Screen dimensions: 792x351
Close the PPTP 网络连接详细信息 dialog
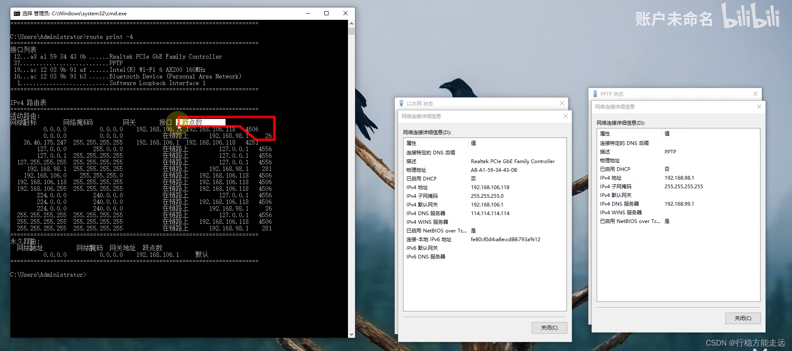coord(759,107)
